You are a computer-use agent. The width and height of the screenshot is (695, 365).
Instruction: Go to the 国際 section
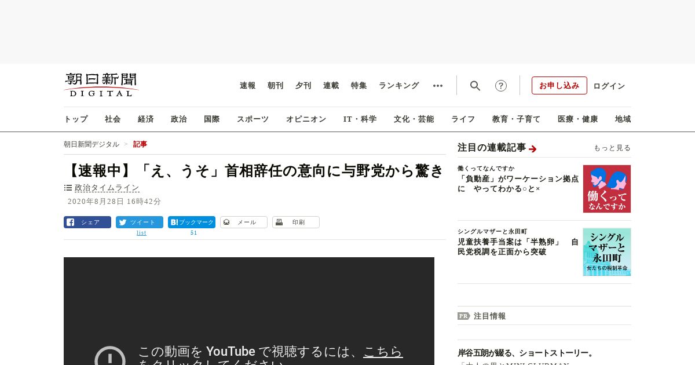(212, 119)
